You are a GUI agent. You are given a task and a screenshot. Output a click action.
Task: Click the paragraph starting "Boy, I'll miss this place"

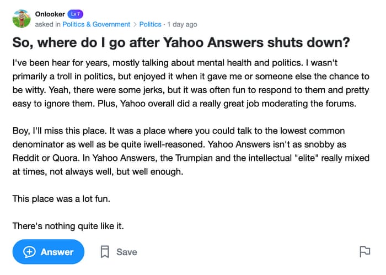point(190,151)
